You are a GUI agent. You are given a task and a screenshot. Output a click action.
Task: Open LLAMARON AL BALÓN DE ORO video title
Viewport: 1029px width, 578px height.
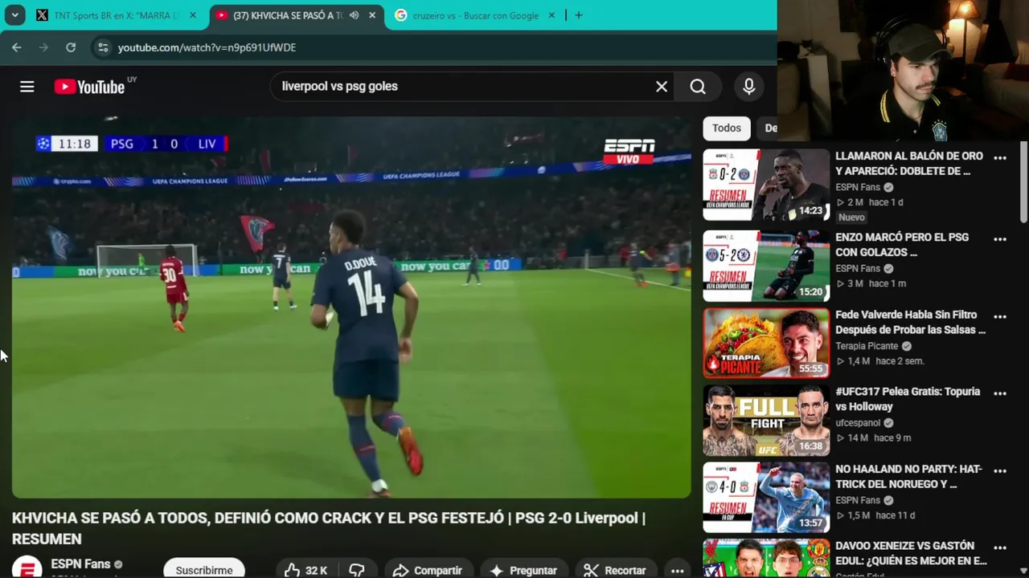[909, 163]
